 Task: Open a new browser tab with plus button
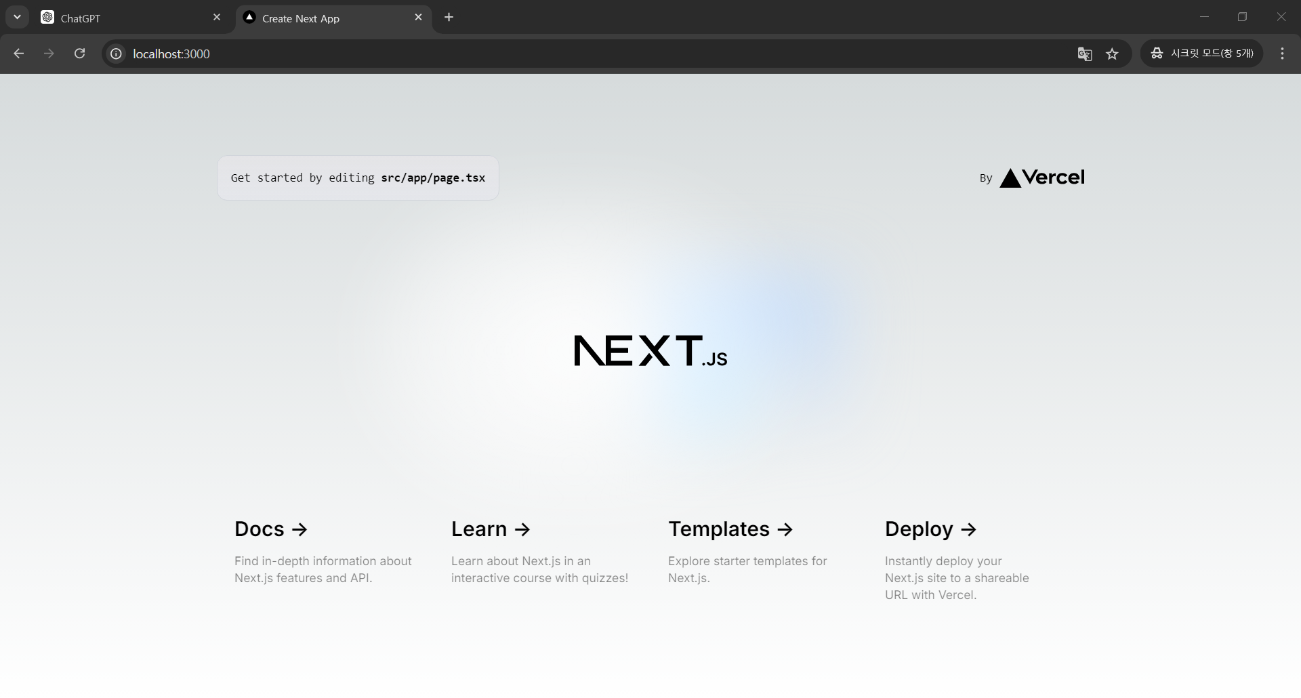coord(449,17)
